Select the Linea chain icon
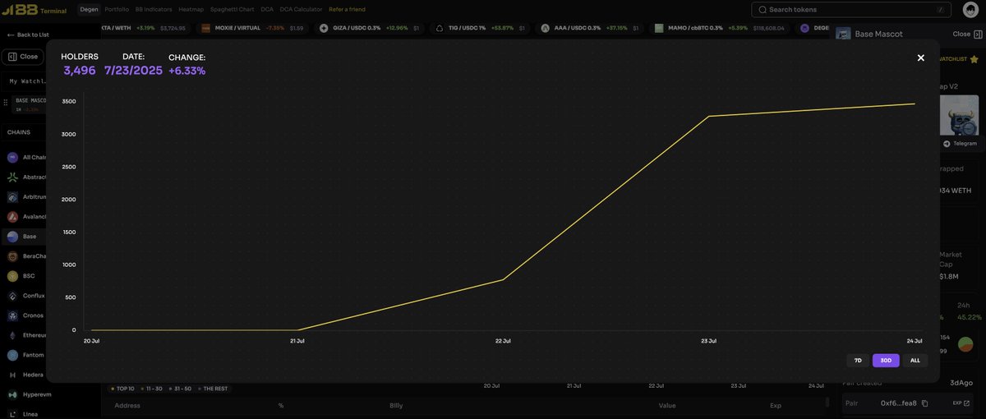986x419 pixels. tap(12, 413)
